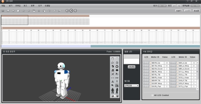The width and height of the screenshot is (201, 104).
Task: Click the bracketed cube fit-view icon
Action: (113, 74)
